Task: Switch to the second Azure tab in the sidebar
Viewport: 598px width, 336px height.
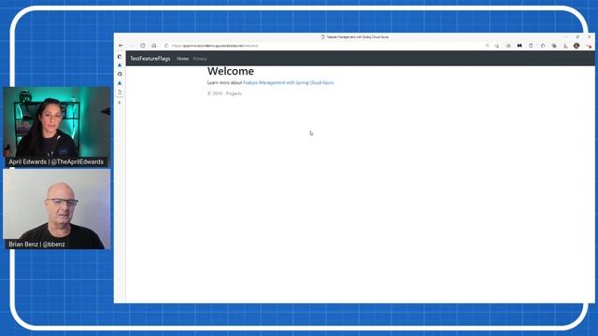Action: click(120, 83)
